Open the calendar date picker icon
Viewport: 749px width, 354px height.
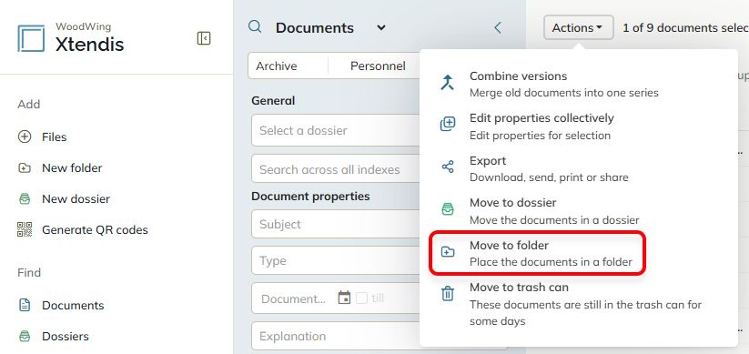344,298
